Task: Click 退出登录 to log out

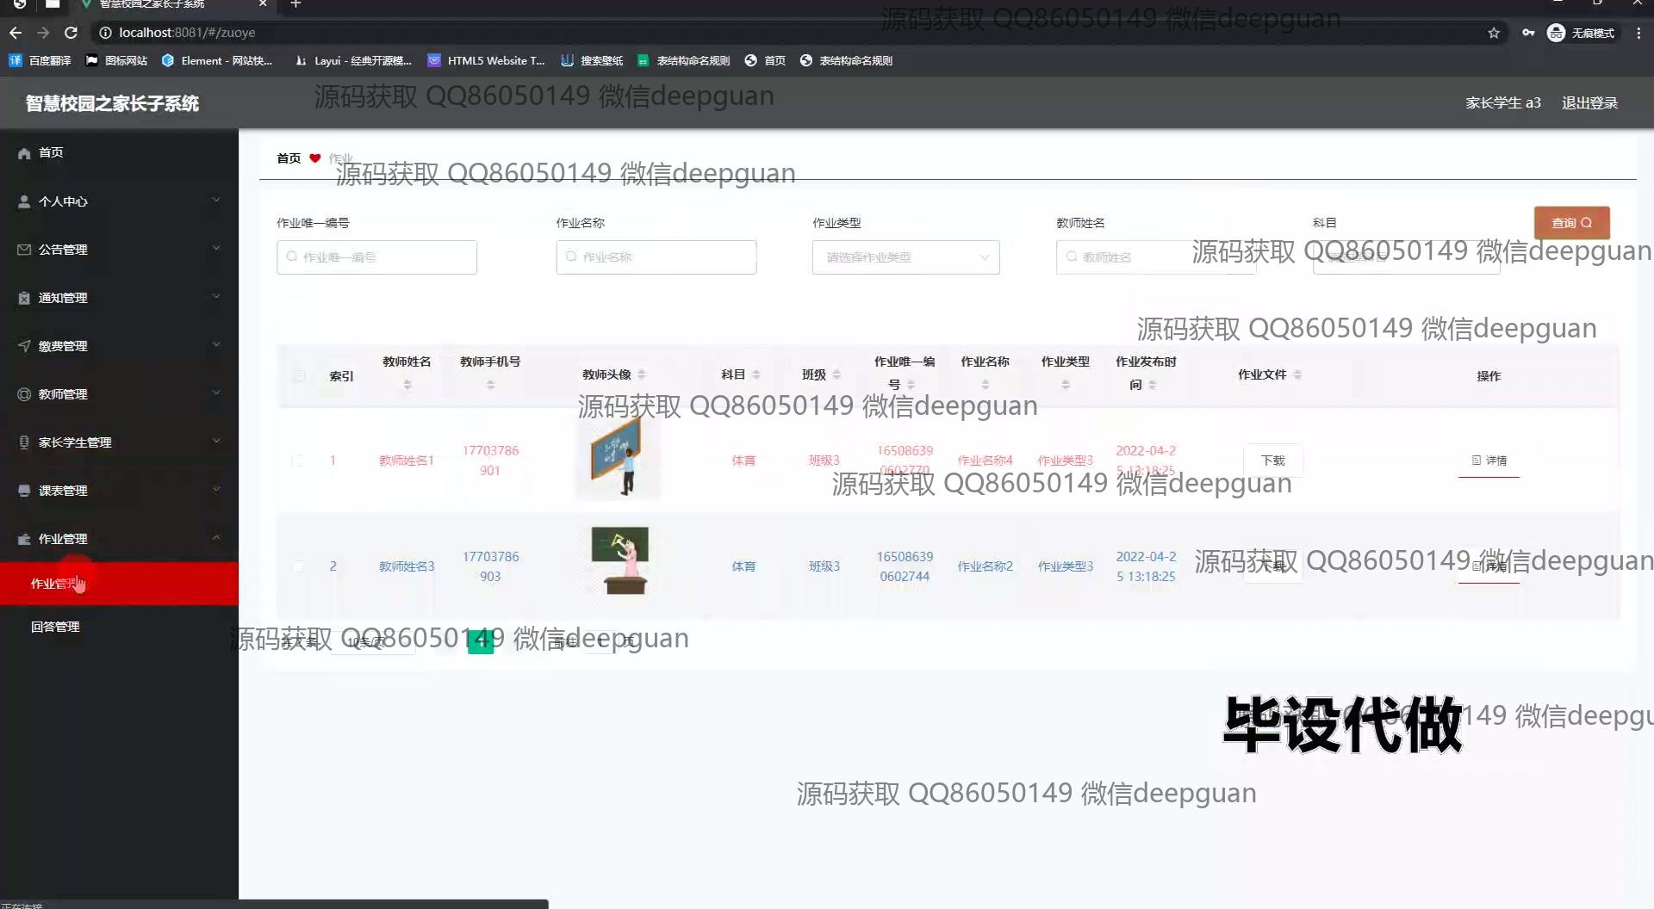Action: coord(1589,103)
